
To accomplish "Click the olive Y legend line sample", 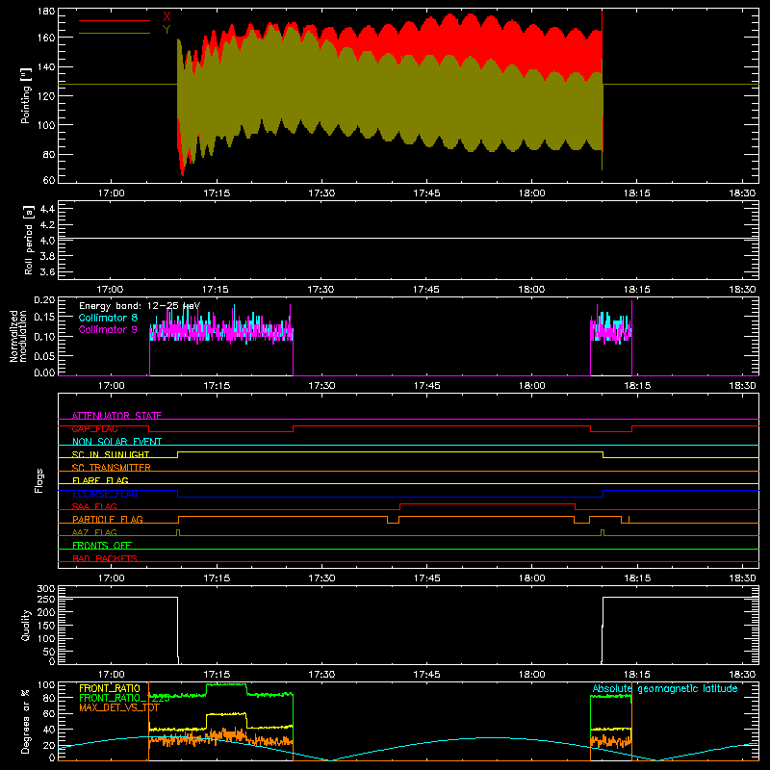I will point(115,34).
